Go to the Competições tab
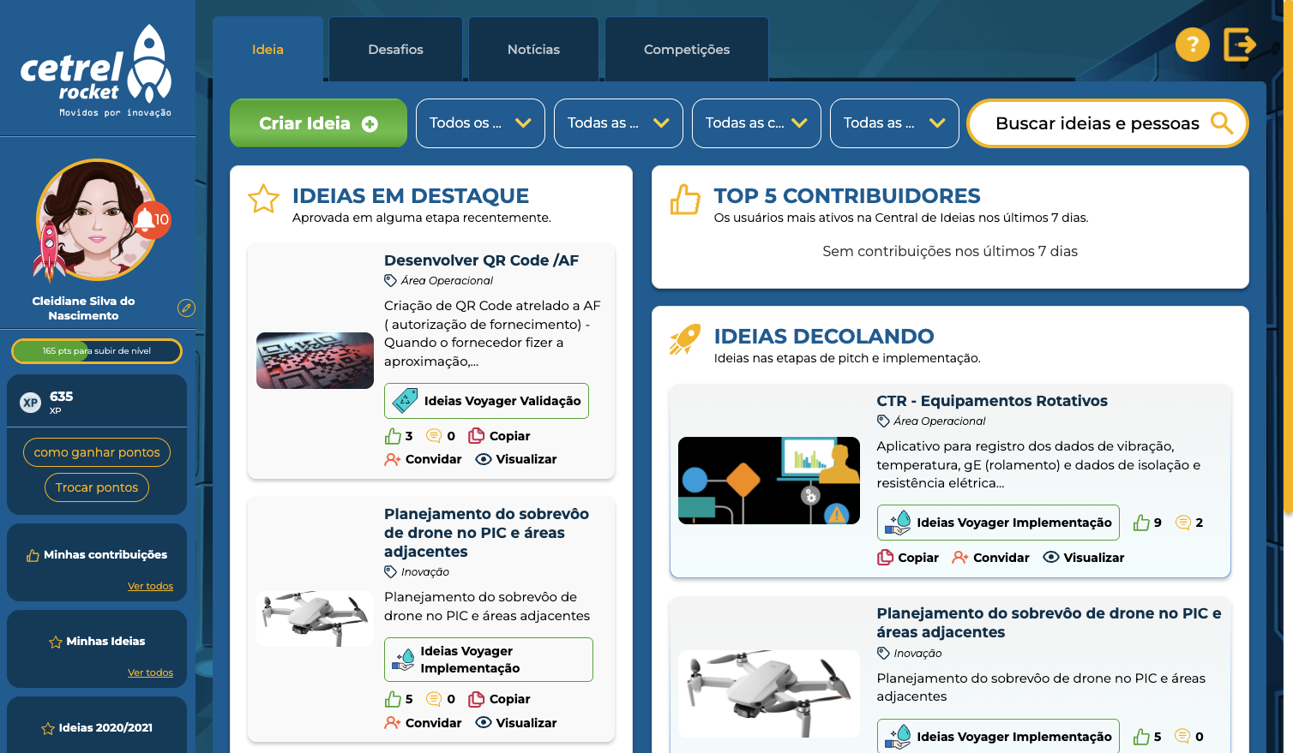The height and width of the screenshot is (753, 1293). pyautogui.click(x=687, y=50)
